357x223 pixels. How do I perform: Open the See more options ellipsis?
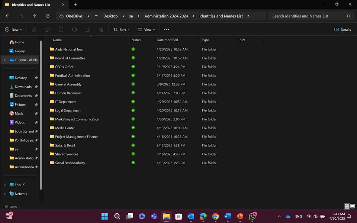pyautogui.click(x=166, y=30)
